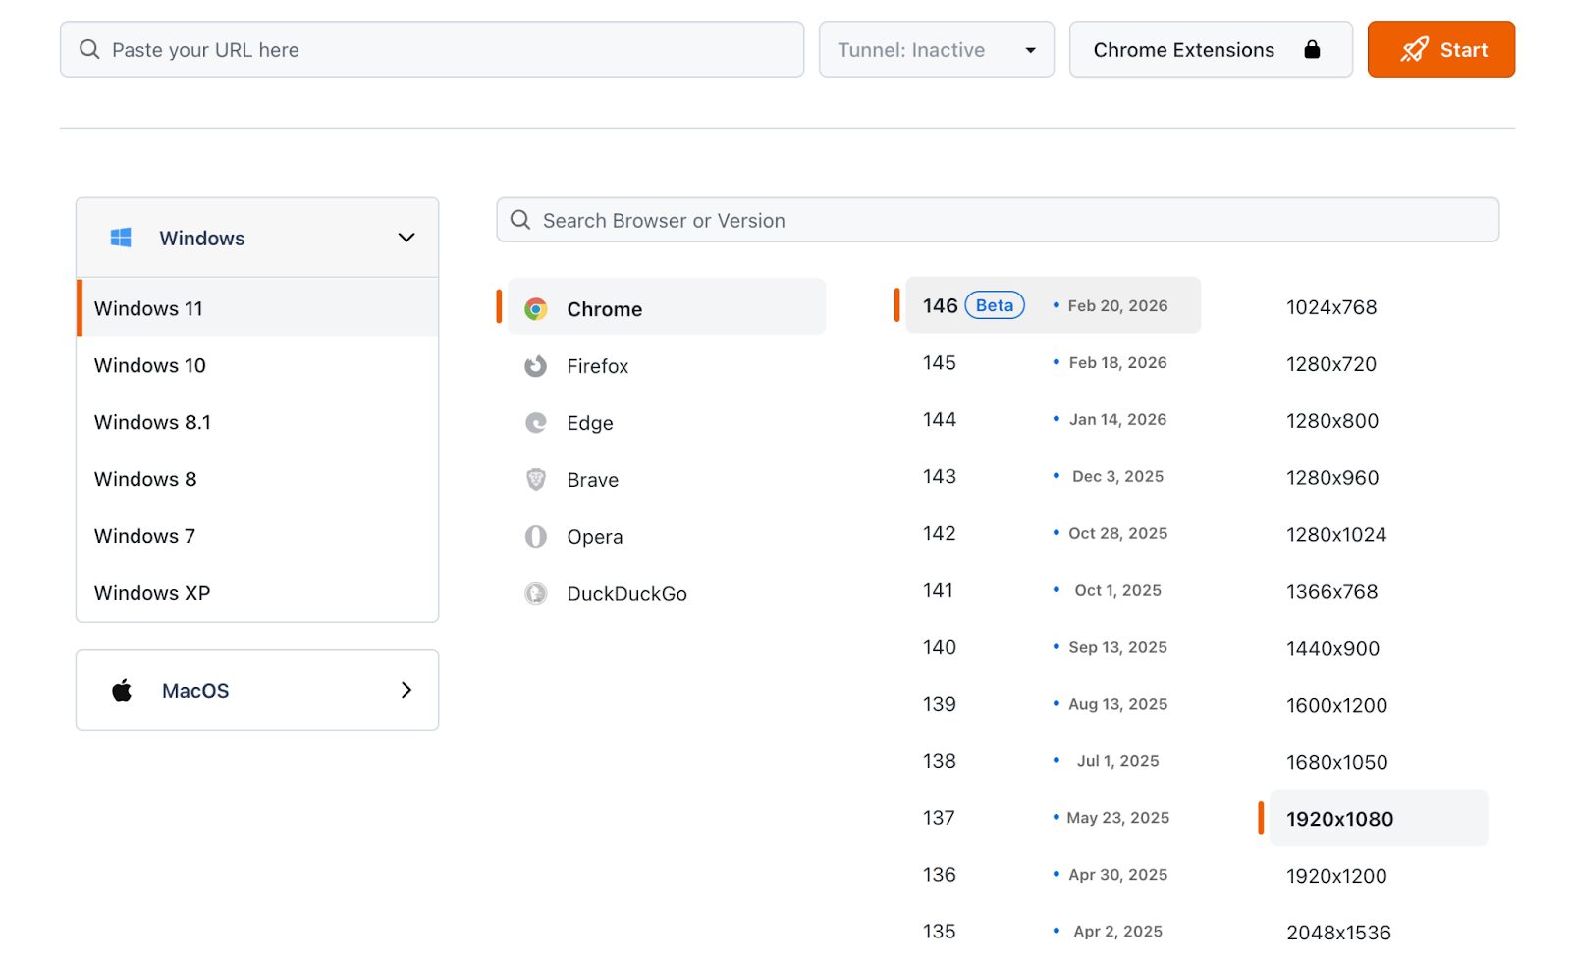Image resolution: width=1571 pixels, height=964 pixels.
Task: Select the Opera browser icon
Action: click(536, 536)
